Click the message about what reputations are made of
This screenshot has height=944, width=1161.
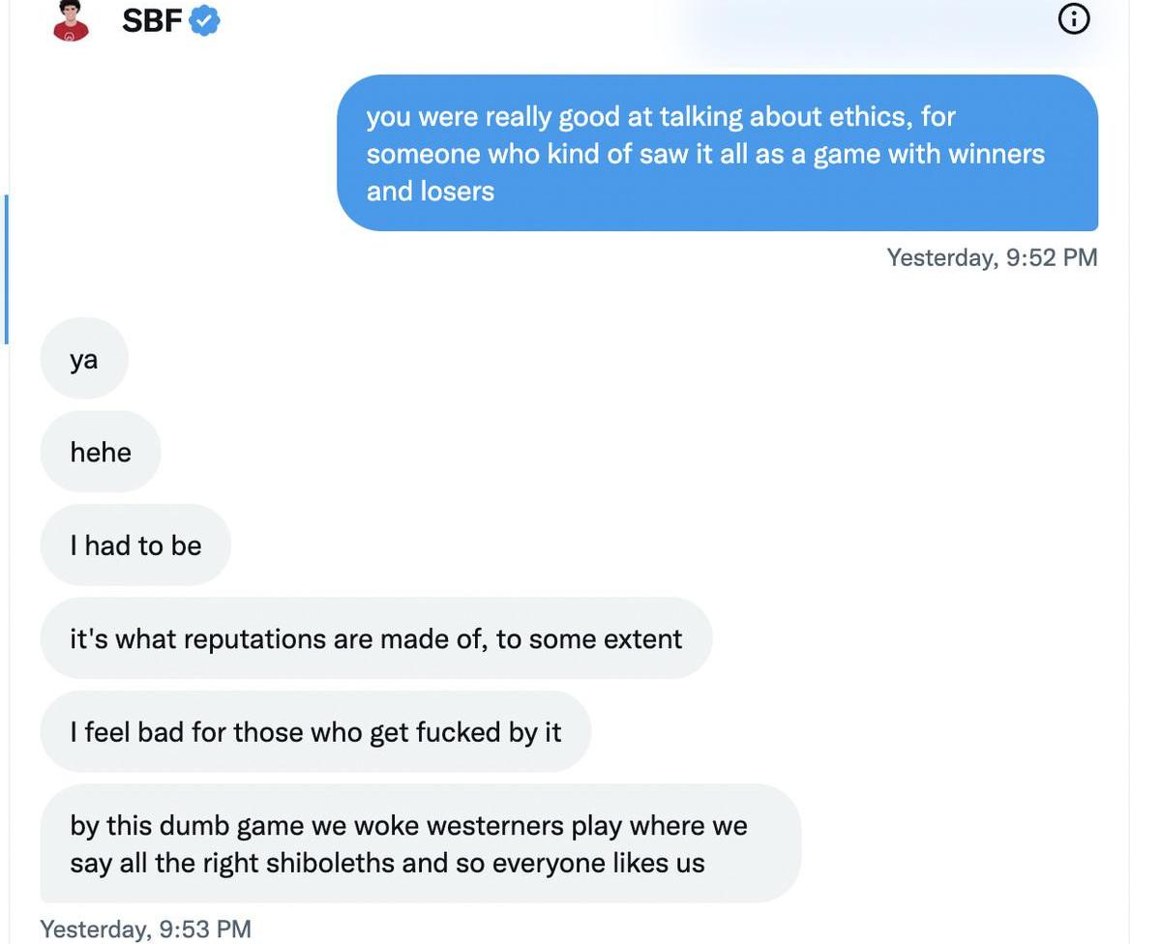(375, 638)
